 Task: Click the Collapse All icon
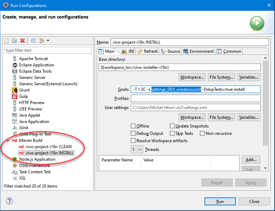(x=33, y=41)
